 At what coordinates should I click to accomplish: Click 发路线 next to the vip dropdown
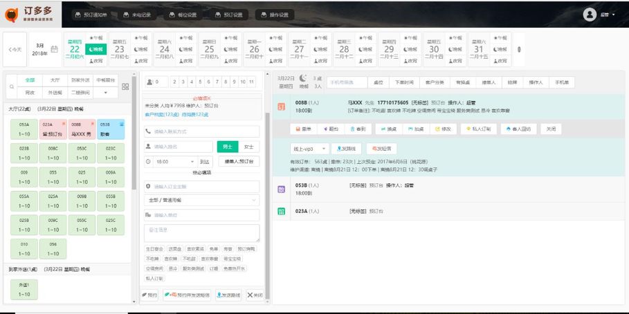[x=347, y=149]
